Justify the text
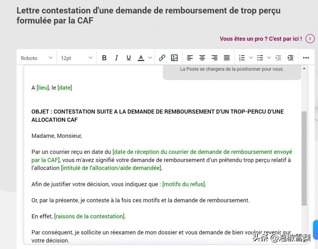The width and height of the screenshot is (318, 249). [227, 58]
